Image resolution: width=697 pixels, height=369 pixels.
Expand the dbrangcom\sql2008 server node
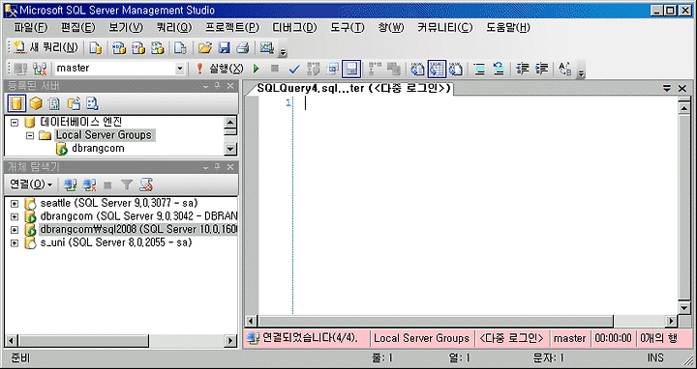(15, 230)
